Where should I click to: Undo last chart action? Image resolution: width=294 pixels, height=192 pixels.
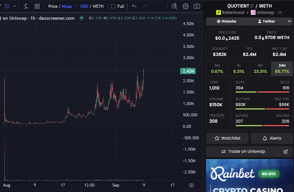(x=134, y=6)
